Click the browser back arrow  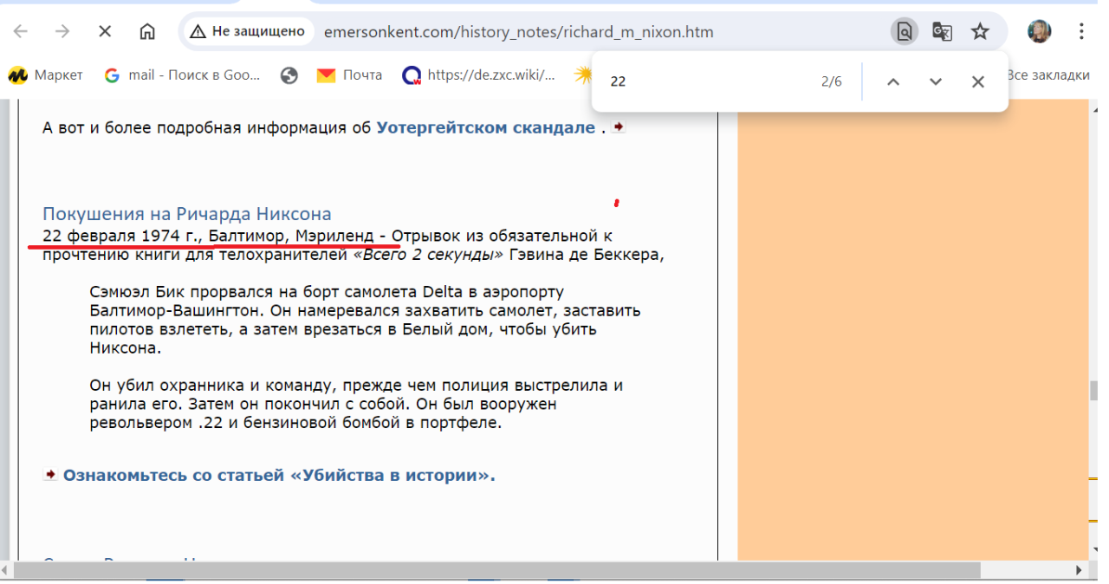point(21,32)
